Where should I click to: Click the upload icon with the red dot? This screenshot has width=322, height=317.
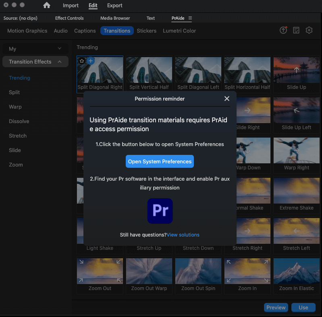283,30
